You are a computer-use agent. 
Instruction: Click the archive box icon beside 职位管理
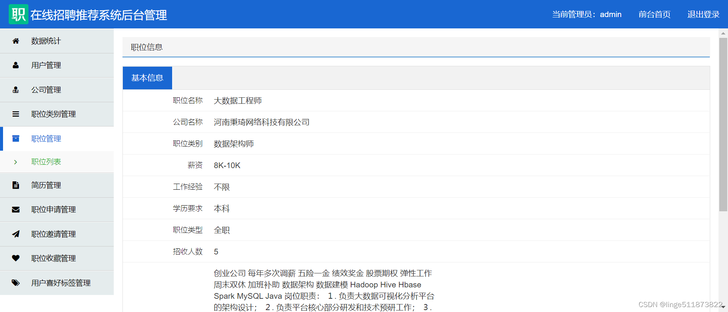16,139
